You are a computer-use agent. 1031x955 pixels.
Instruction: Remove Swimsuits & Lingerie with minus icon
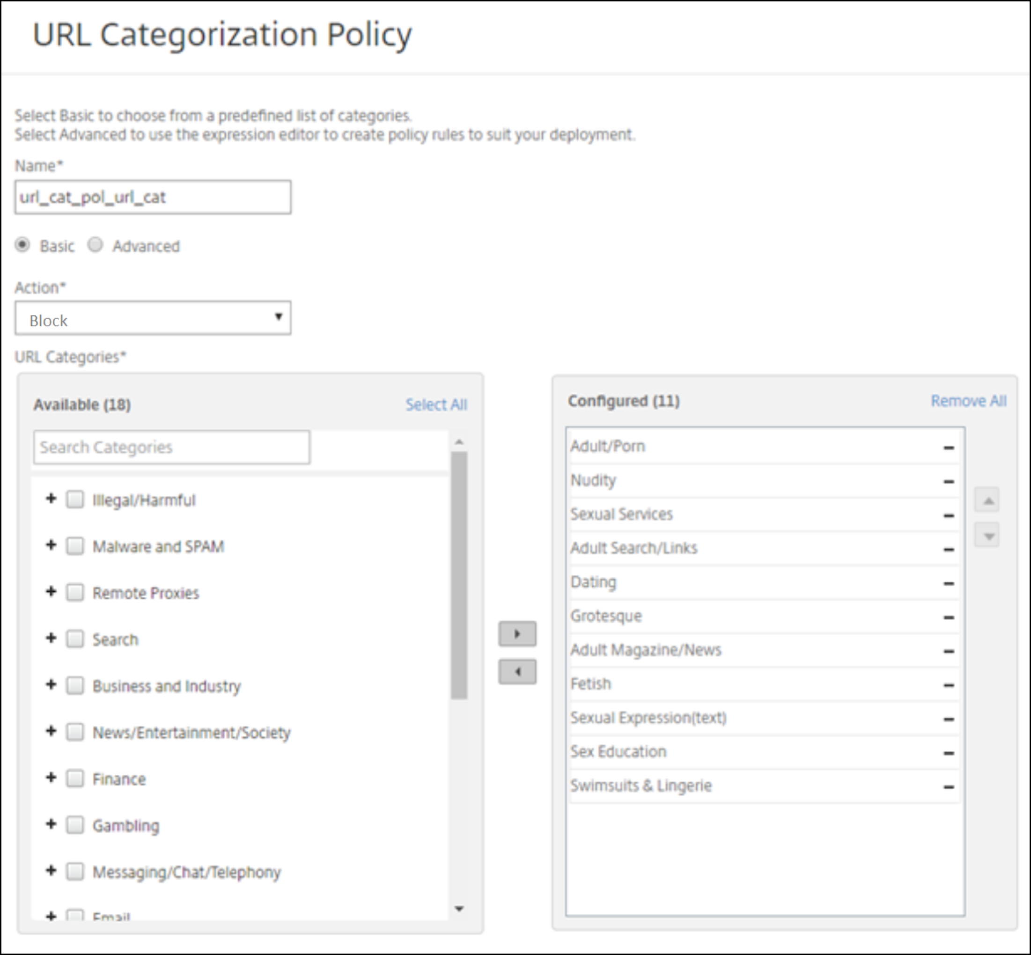coord(948,787)
